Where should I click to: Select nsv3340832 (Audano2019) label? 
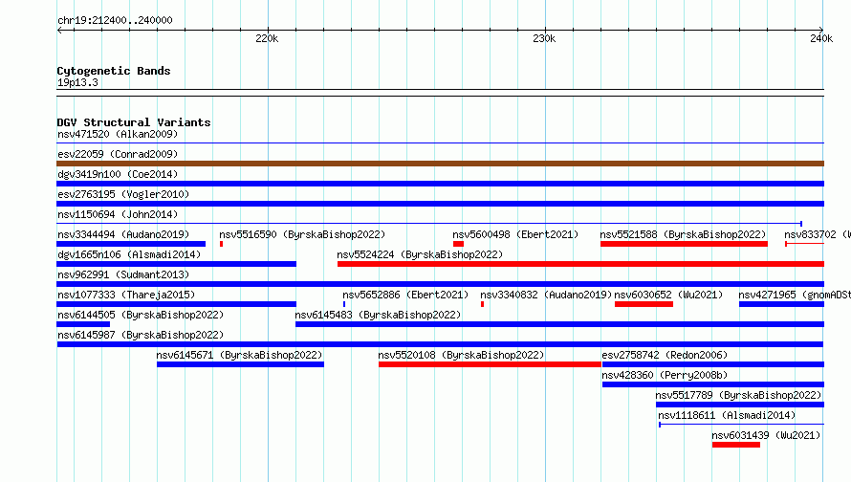click(x=546, y=295)
